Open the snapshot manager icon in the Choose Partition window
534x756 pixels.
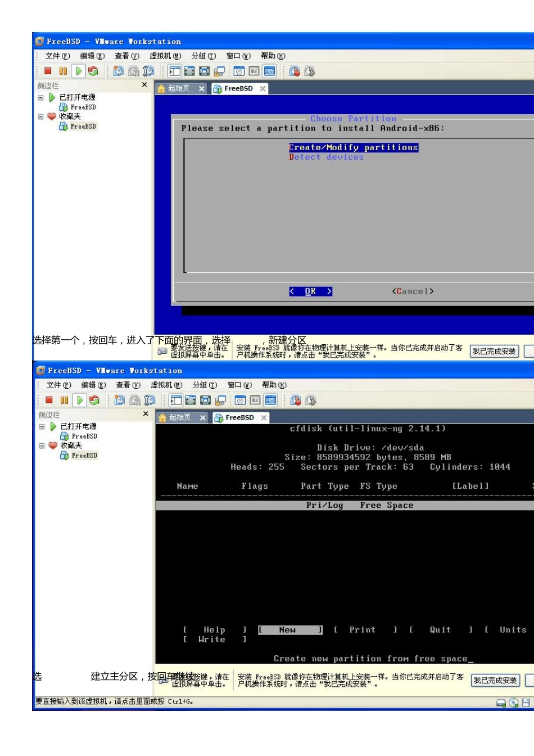148,71
